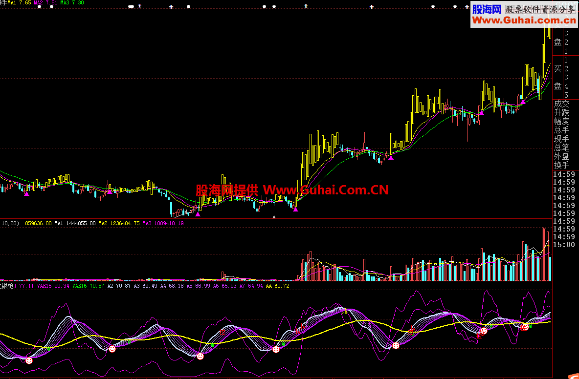Click magenta triangle beside the 4.47 low
This screenshot has height=379, width=579.
point(198,214)
